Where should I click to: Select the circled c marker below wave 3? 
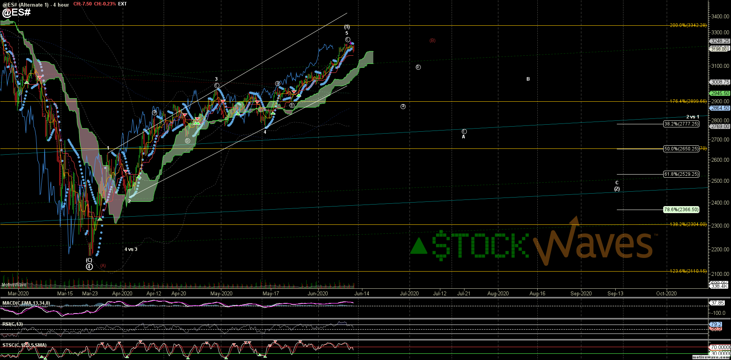tap(217, 85)
